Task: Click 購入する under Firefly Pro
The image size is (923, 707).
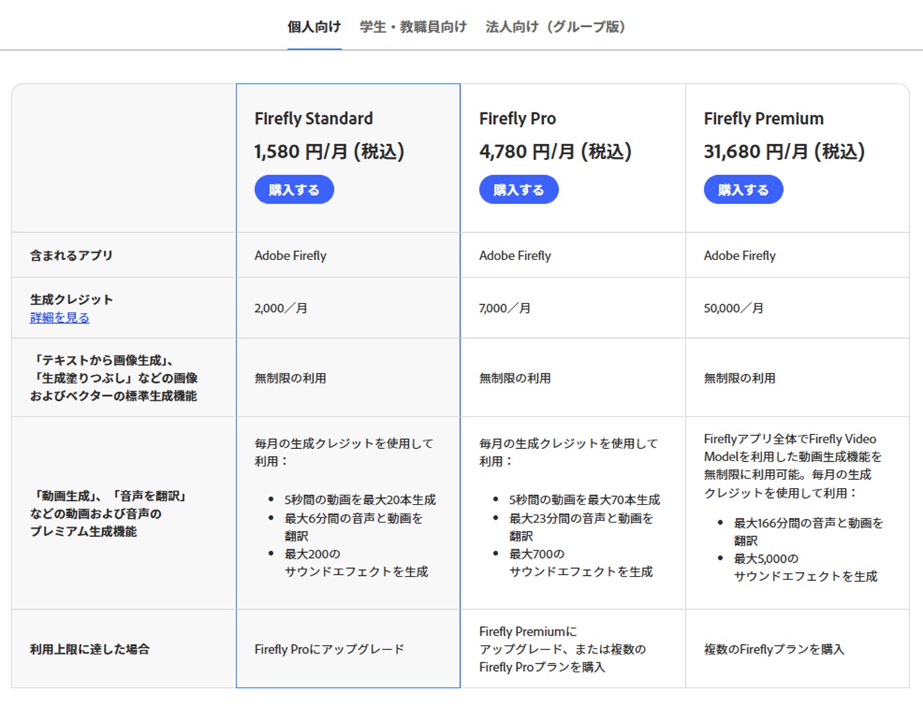Action: click(x=519, y=190)
